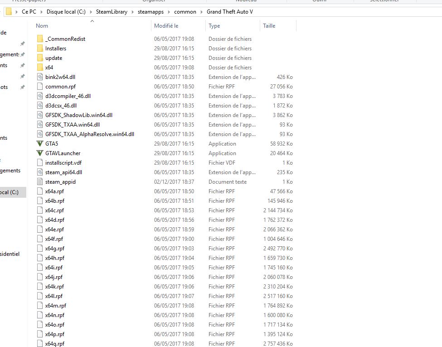The height and width of the screenshot is (347, 442).
Task: Click Fichier VDF type cell
Action: 222,162
